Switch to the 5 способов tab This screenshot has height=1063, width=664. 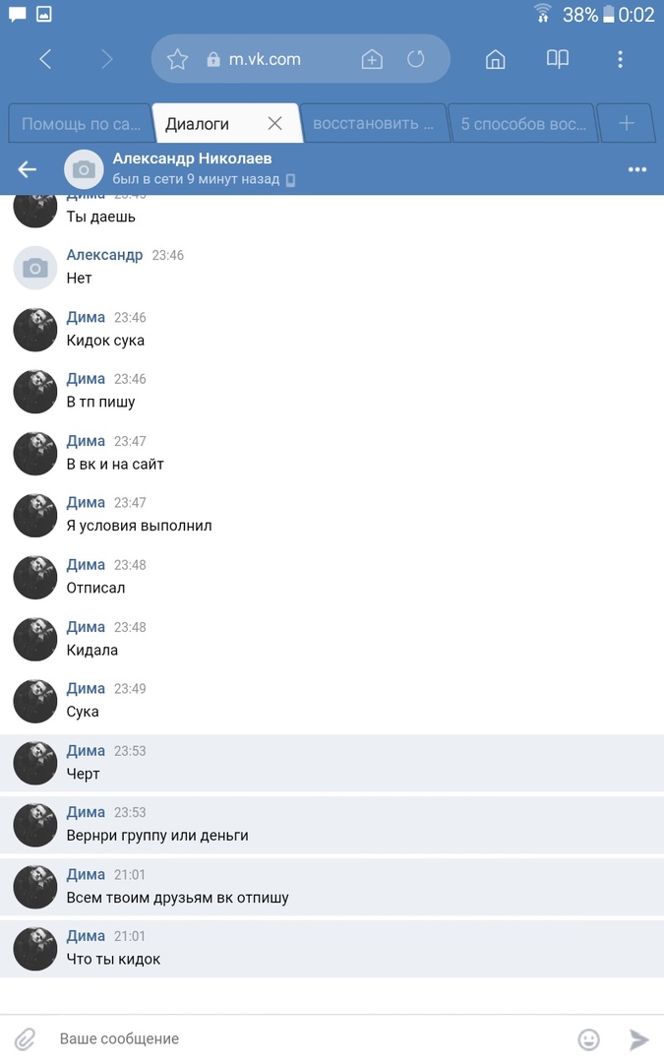522,123
